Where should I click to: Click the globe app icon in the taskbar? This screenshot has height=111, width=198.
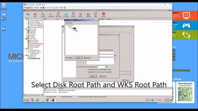[x=53, y=100]
